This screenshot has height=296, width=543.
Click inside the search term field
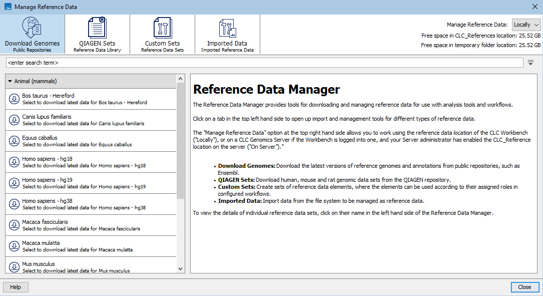(x=200, y=62)
